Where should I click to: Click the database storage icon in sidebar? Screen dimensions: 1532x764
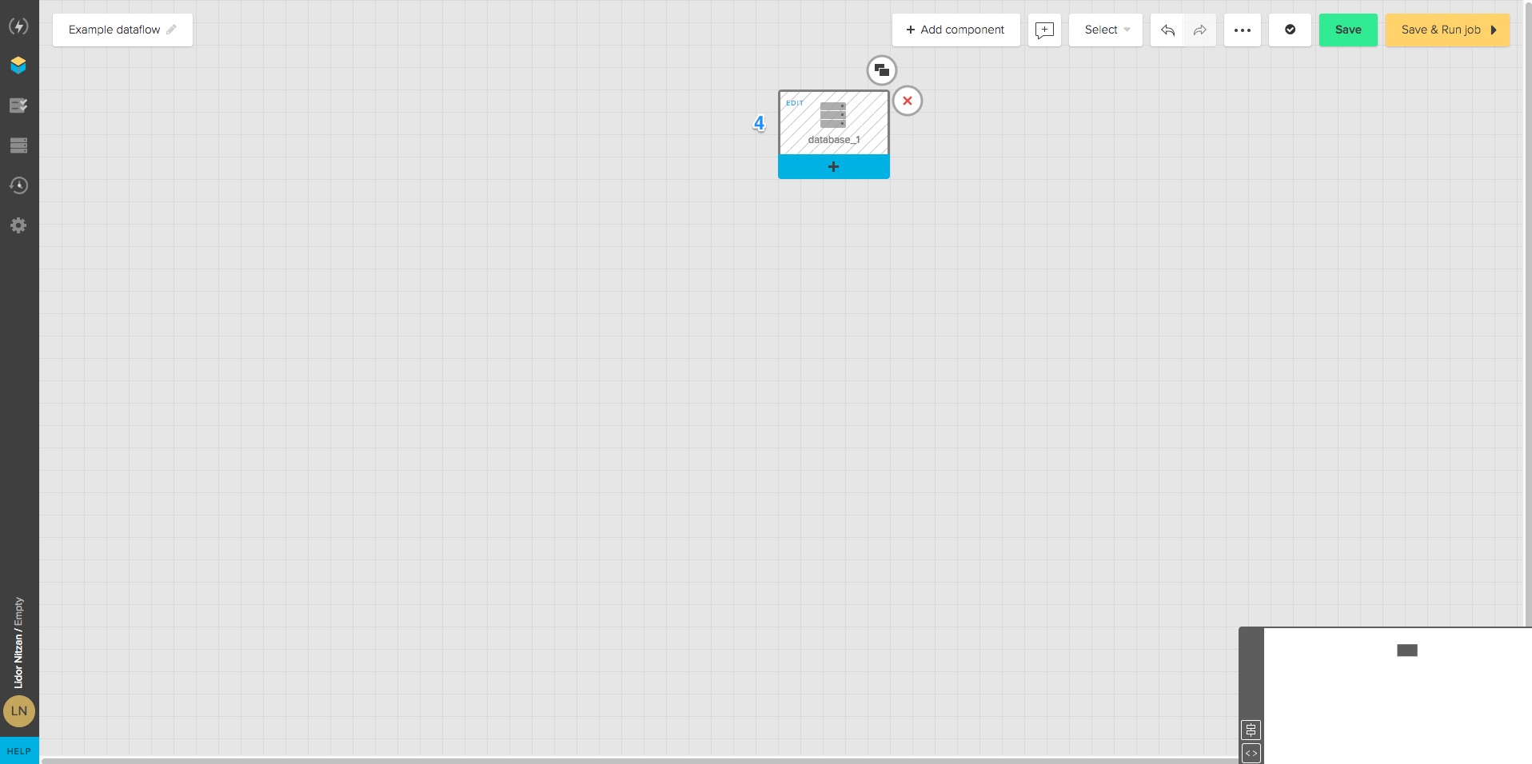[x=18, y=145]
